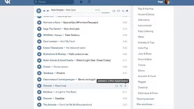Image resolution: width=194 pixels, height=109 pixels.
Task: Select Ethnic genre
Action: tap(141, 71)
